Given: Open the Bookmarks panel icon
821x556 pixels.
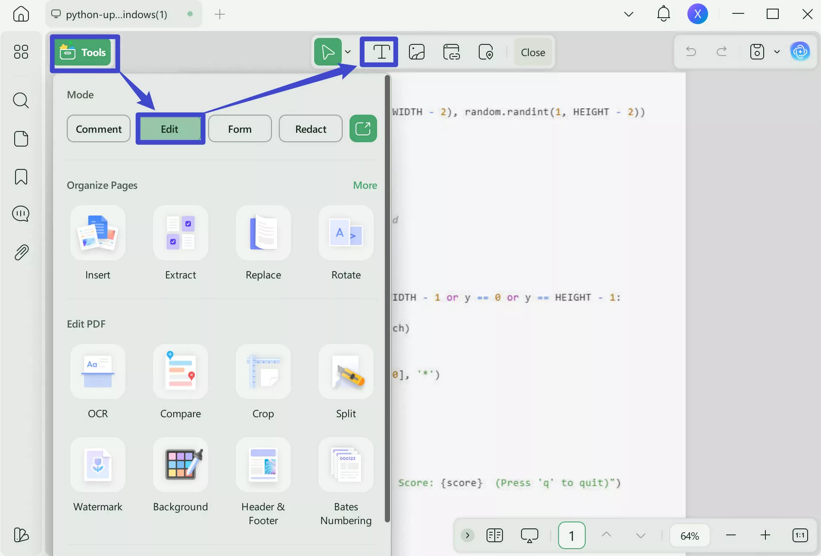Looking at the screenshot, I should tap(21, 177).
